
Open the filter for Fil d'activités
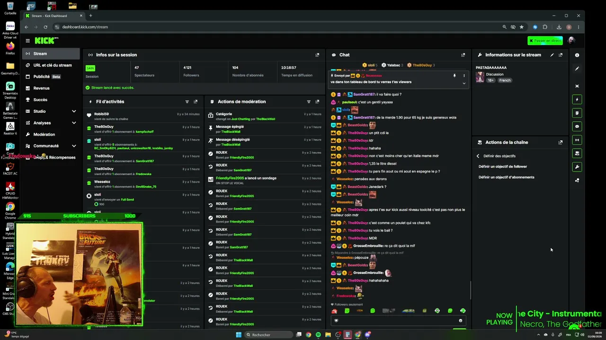point(187,102)
